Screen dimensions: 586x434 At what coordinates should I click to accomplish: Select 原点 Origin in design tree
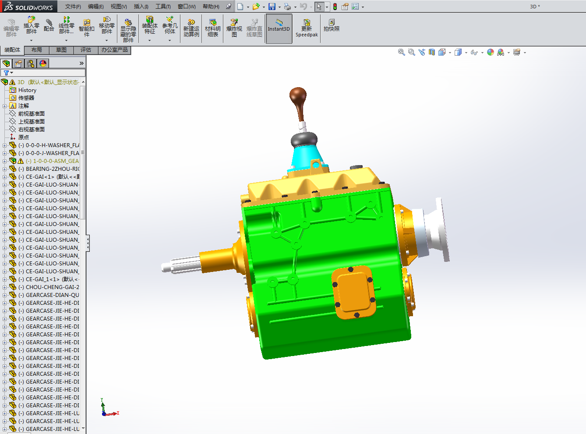(x=24, y=138)
